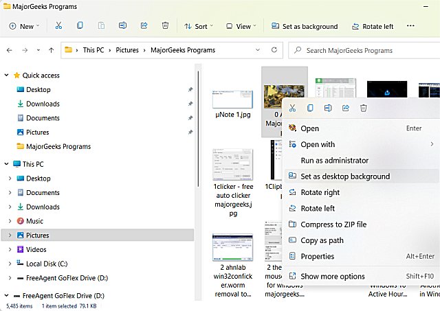
Task: Click the Cut icon in the toolbar
Action: tap(58, 26)
